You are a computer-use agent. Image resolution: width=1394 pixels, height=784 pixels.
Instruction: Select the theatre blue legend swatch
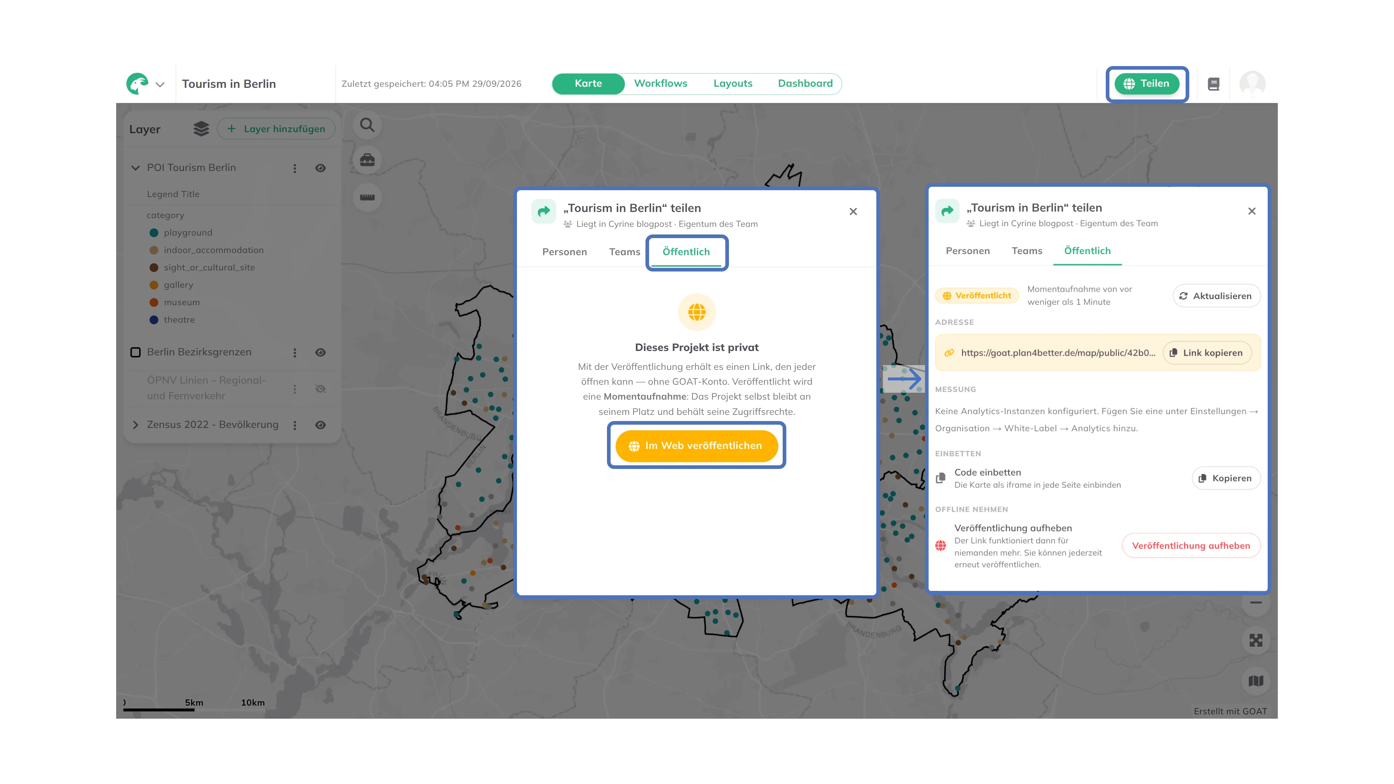(x=154, y=320)
